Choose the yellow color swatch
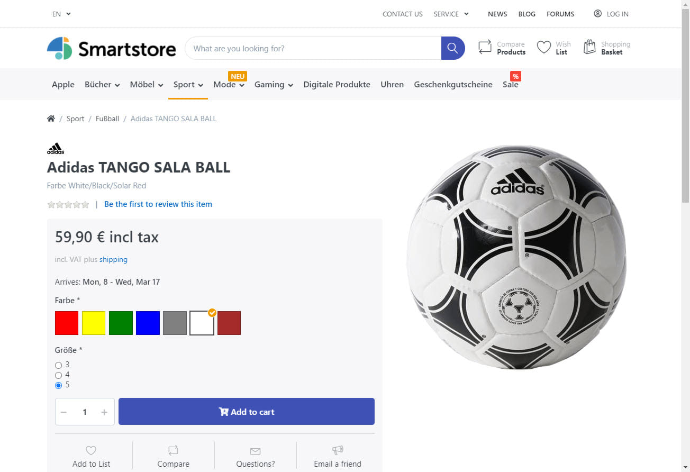 coord(94,323)
